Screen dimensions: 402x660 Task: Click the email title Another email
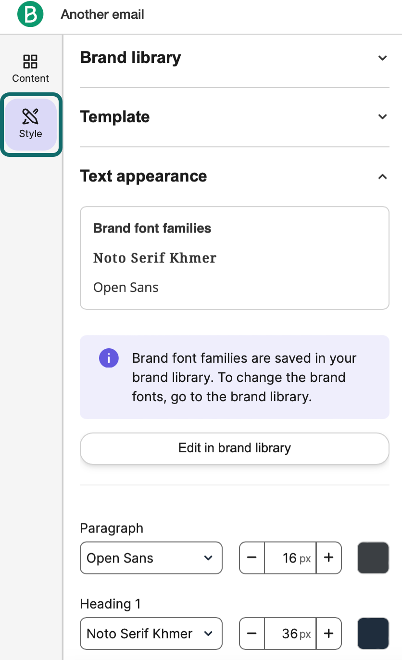pyautogui.click(x=101, y=14)
